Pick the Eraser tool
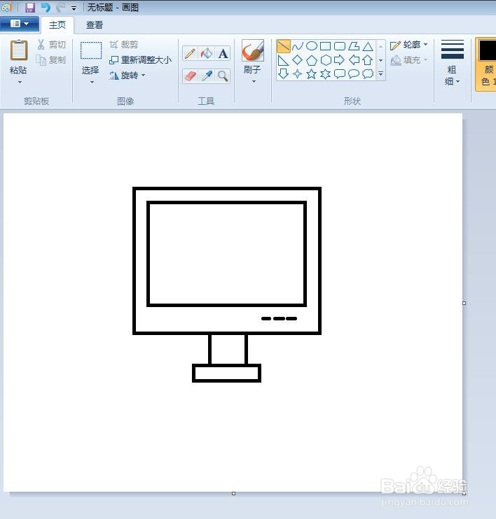496x519 pixels. coord(190,76)
